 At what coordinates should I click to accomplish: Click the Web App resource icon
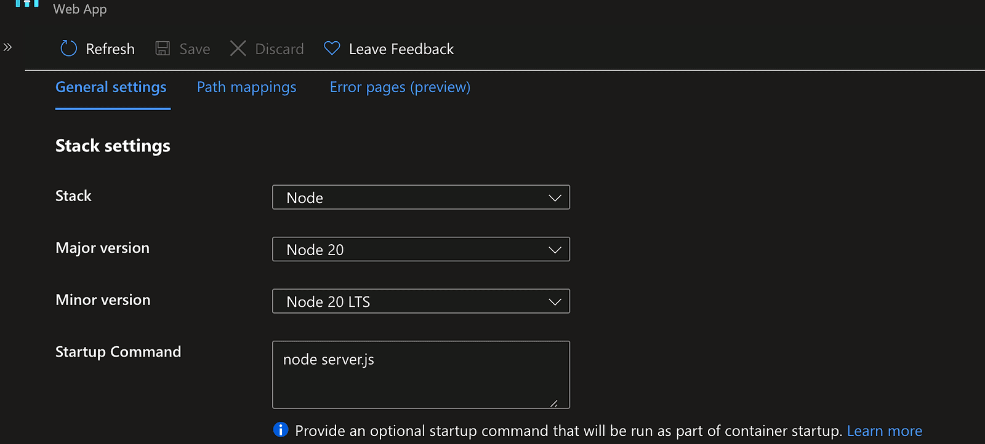click(27, 4)
